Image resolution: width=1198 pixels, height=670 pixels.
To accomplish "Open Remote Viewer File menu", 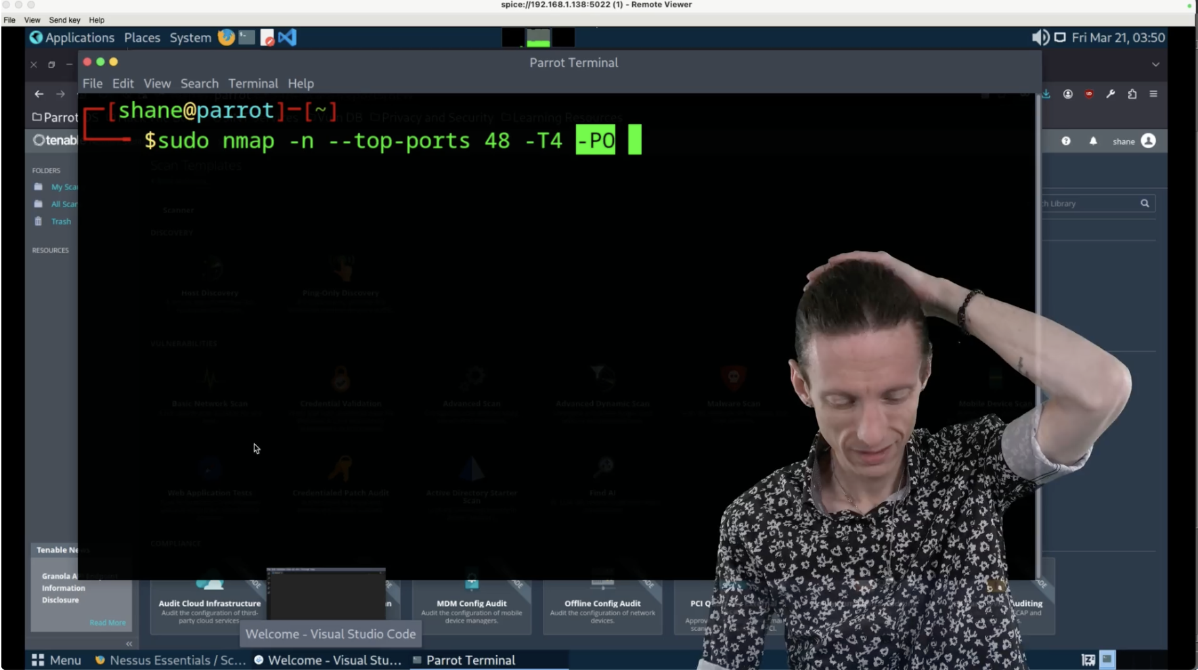I will (x=9, y=20).
